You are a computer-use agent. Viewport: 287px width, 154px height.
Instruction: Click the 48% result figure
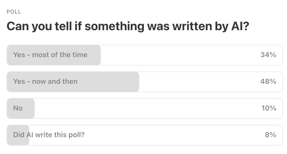tap(268, 81)
